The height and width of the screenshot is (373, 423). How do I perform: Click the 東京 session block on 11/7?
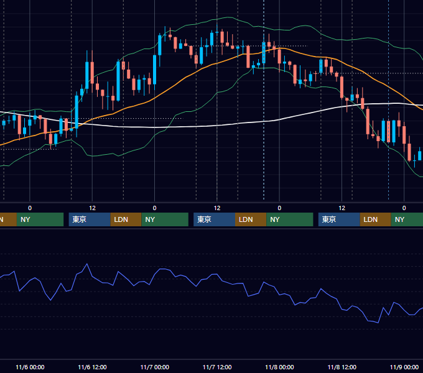coord(214,219)
